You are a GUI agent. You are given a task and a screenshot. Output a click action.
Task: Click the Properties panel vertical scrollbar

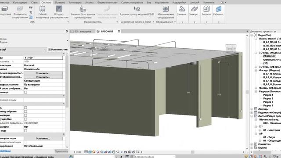pyautogui.click(x=67, y=82)
